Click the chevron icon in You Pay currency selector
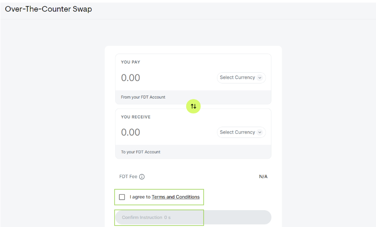Image resolution: width=376 pixels, height=227 pixels. click(x=260, y=78)
